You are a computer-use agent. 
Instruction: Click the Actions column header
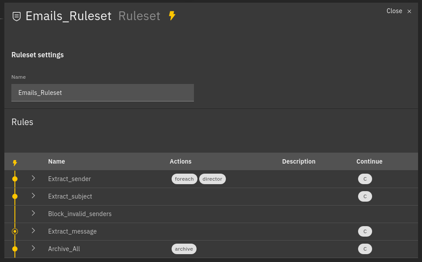[180, 161]
